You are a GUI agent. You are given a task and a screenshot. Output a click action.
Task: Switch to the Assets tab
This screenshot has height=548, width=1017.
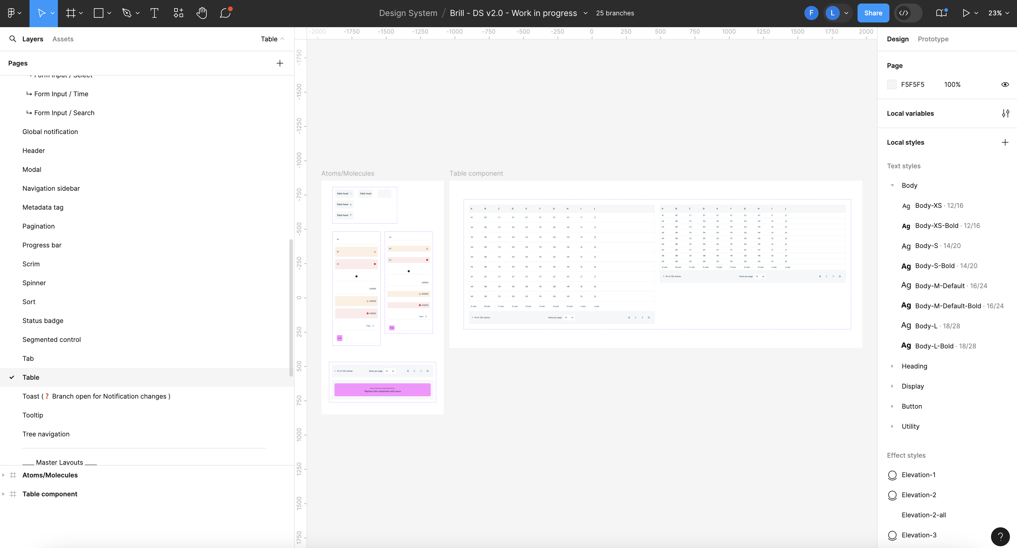pos(63,39)
